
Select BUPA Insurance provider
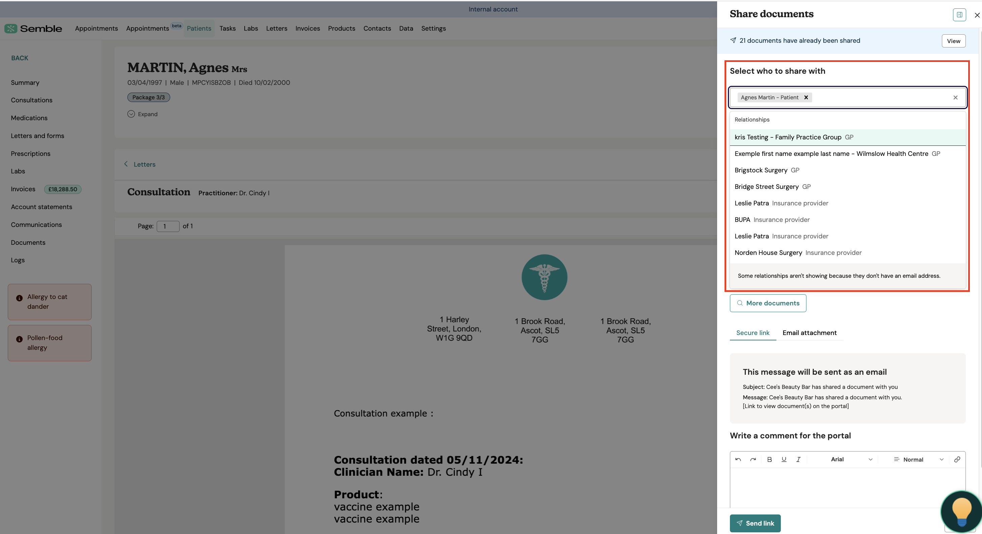[x=848, y=220]
